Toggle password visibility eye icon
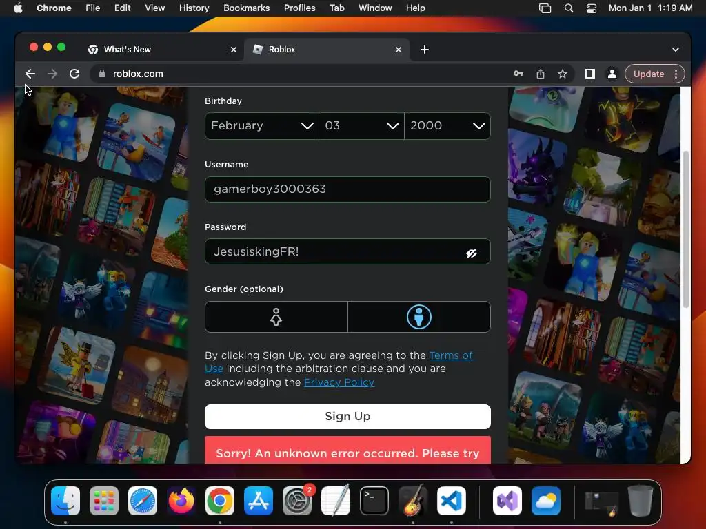The image size is (706, 529). (472, 253)
